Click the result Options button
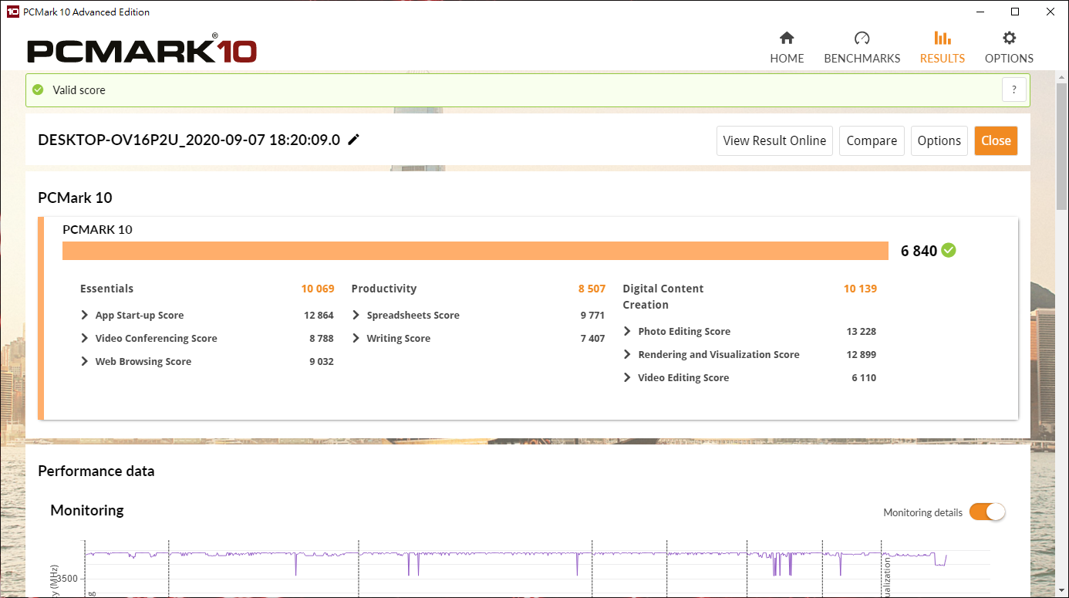Viewport: 1069px width, 598px height. (939, 140)
